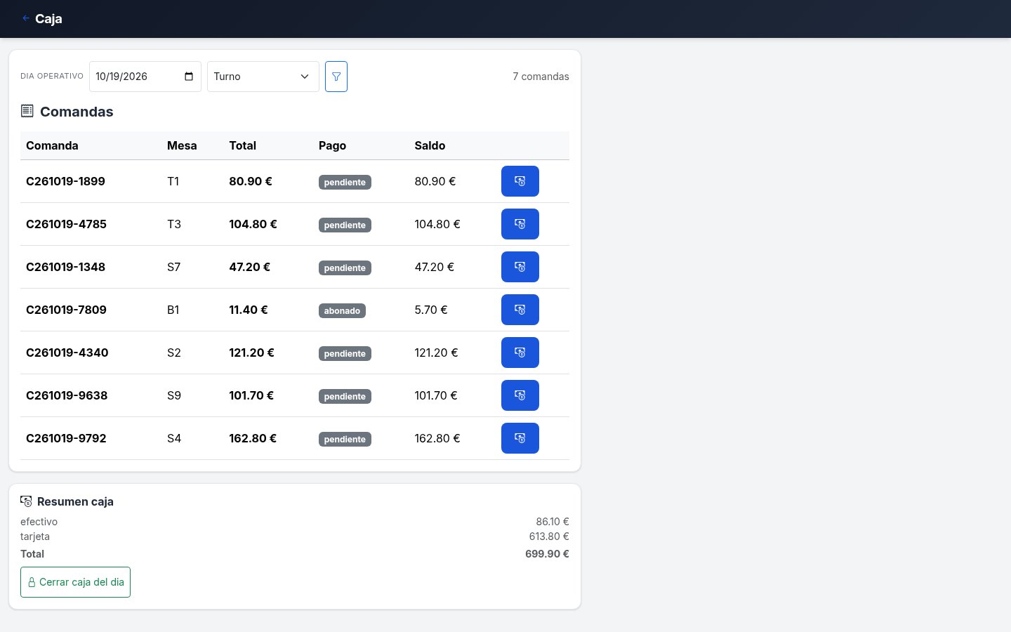Click the pendiente badge for table T1
Image resolution: width=1011 pixels, height=632 pixels.
[345, 182]
